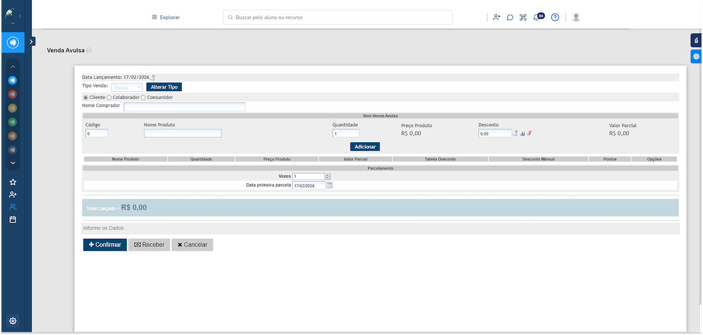This screenshot has width=703, height=335.
Task: Click the Vezes stepper arrows
Action: (328, 176)
